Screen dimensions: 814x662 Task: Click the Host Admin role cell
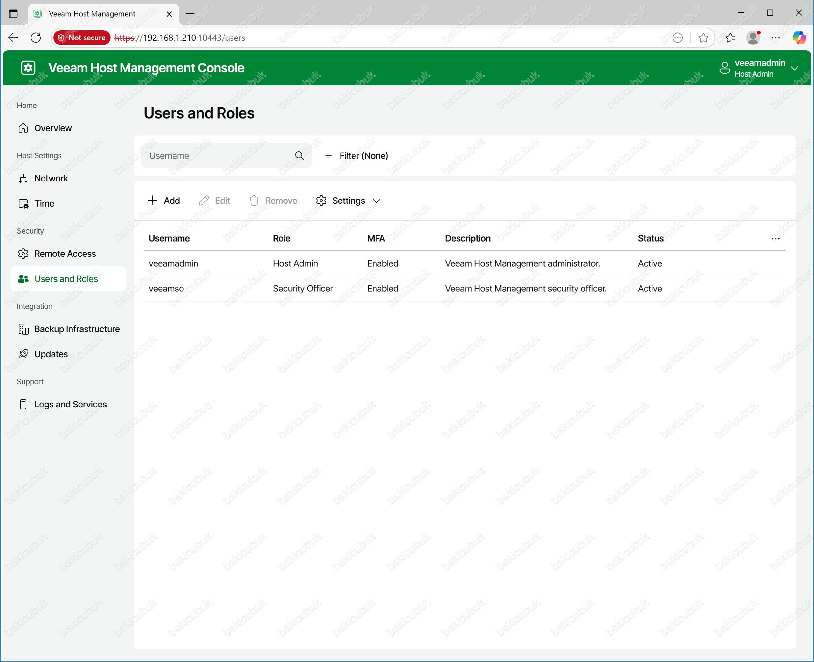click(296, 263)
